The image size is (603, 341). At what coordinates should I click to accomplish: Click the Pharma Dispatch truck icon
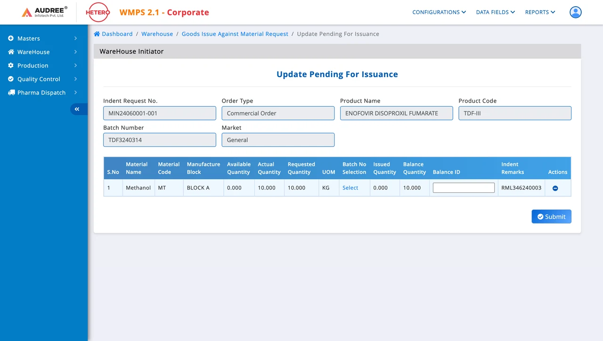tap(11, 93)
